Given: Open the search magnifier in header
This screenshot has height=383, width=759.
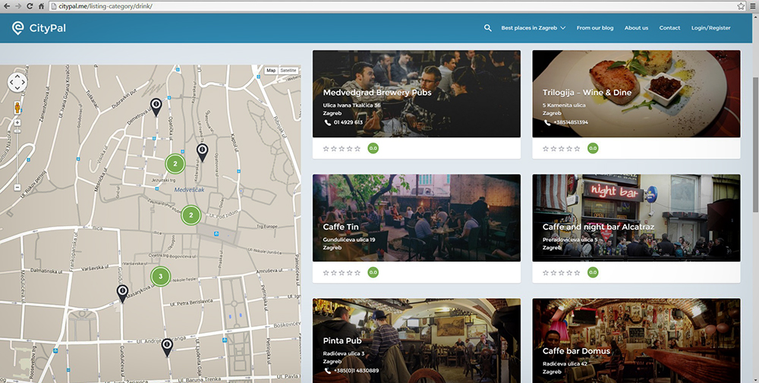Looking at the screenshot, I should tap(488, 28).
